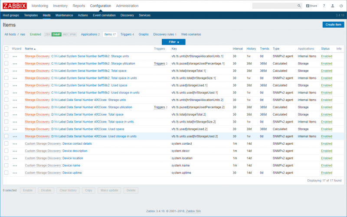
Task: Sort the list by Name column
Action: [30, 49]
